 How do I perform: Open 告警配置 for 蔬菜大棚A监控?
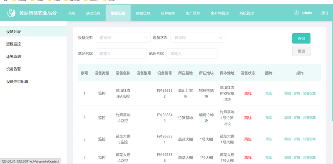(309, 157)
